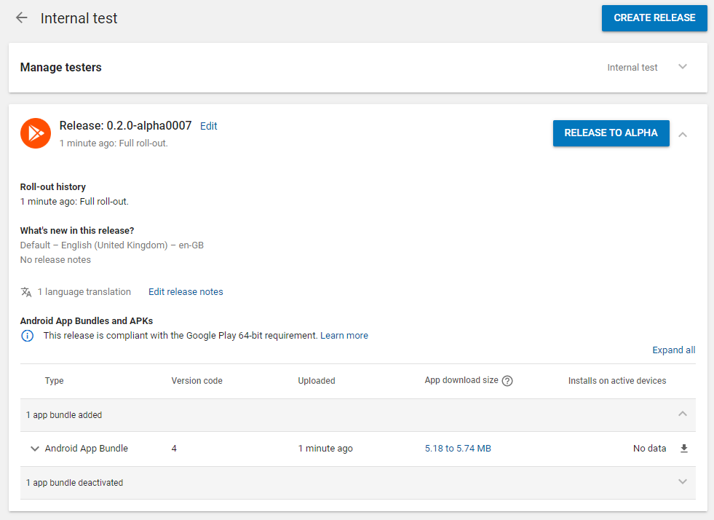
Task: Click the back arrow next to Internal test
Action: pos(21,17)
